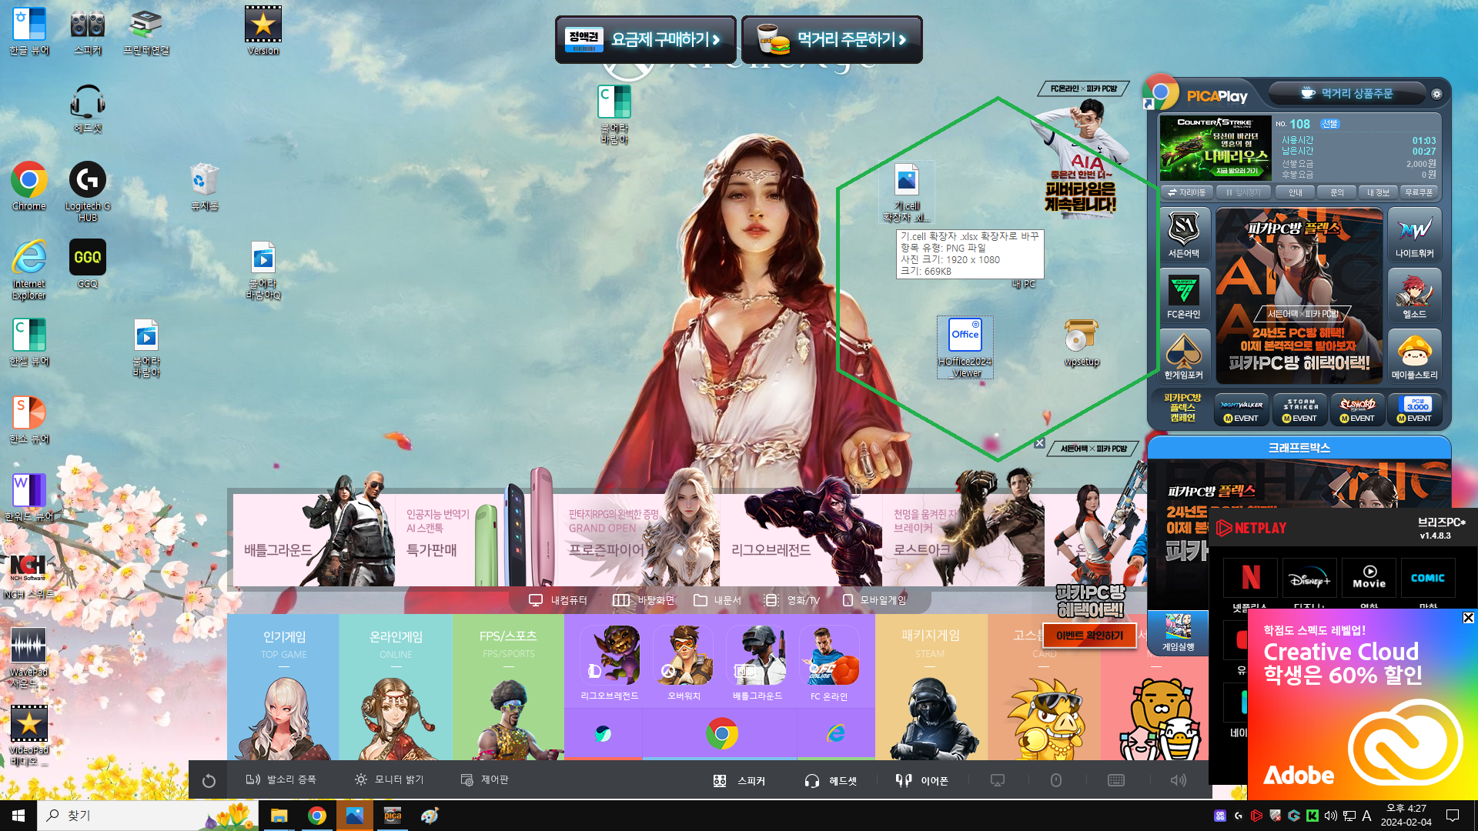
Task: Select the FPS/스포츠 category
Action: click(x=508, y=687)
